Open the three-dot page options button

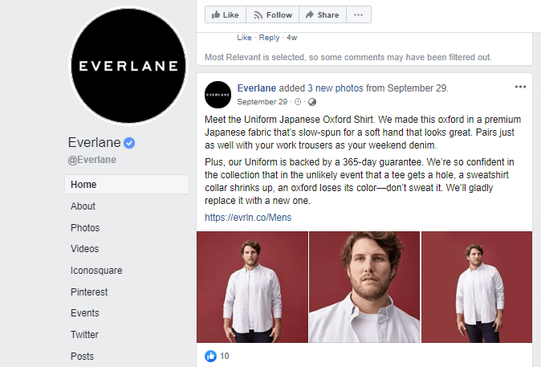[359, 14]
